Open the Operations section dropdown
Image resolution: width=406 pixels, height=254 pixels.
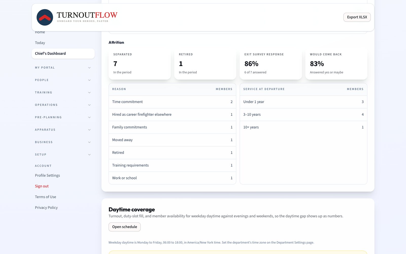(63, 105)
